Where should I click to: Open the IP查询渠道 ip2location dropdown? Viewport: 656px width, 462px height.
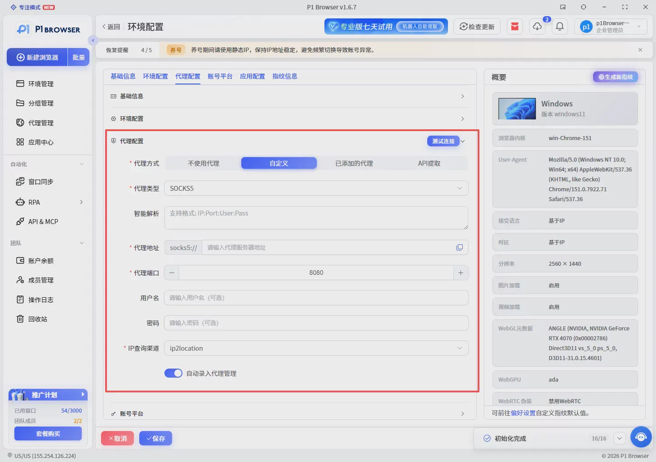coord(316,348)
